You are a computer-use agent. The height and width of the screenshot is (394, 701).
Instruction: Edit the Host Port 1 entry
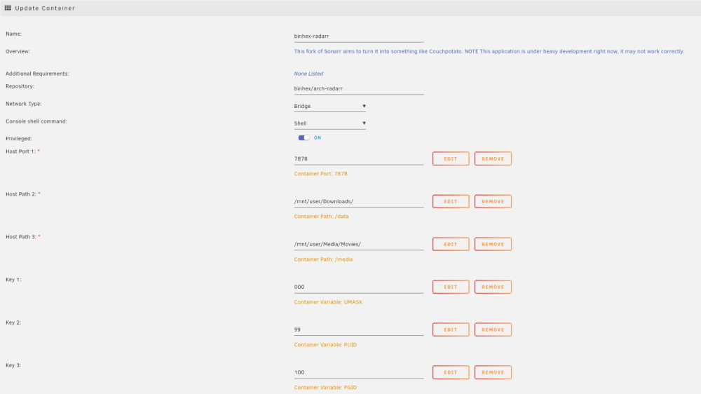(x=451, y=158)
